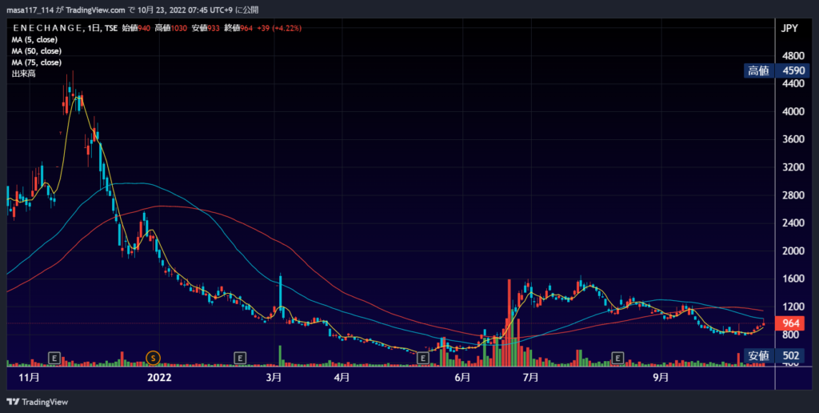The height and width of the screenshot is (413, 819).
Task: Open the TradingView.com link in the top caption
Action: (96, 10)
